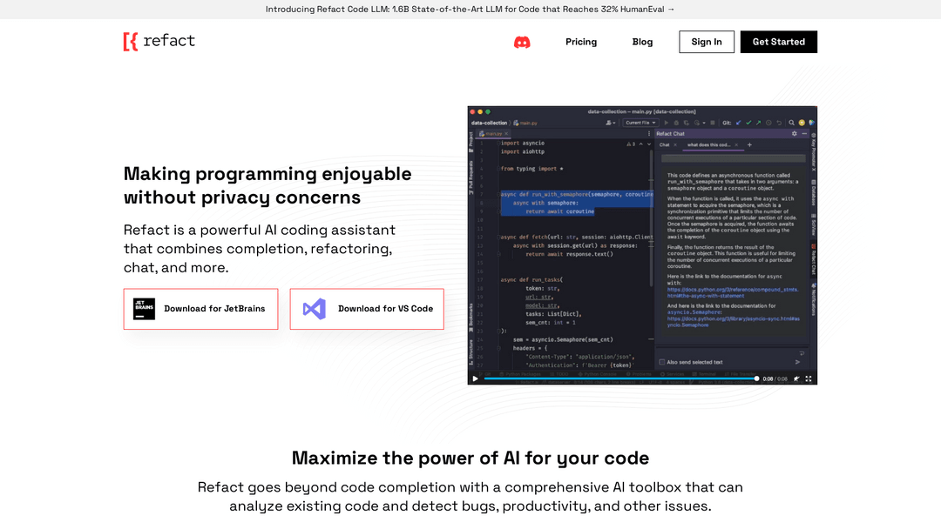Click the video timestamp 0:08 / 0:08

click(775, 378)
